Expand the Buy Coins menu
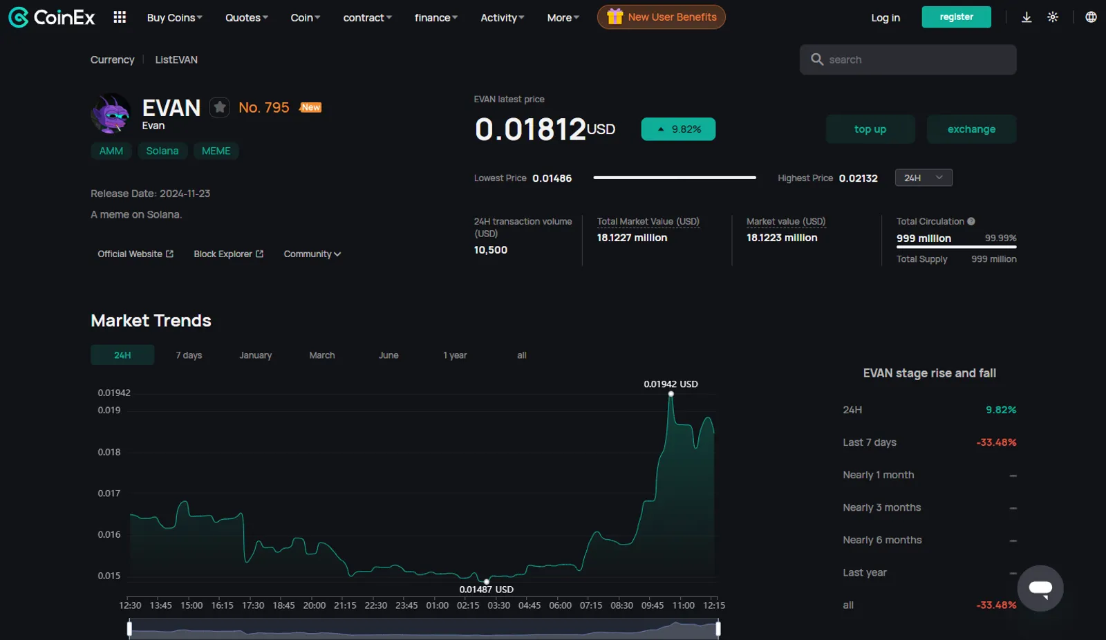The image size is (1106, 640). click(x=174, y=17)
